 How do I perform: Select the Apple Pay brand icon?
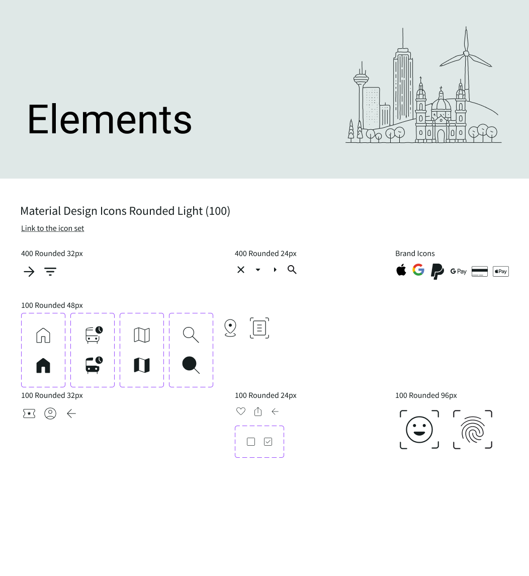[x=500, y=271]
